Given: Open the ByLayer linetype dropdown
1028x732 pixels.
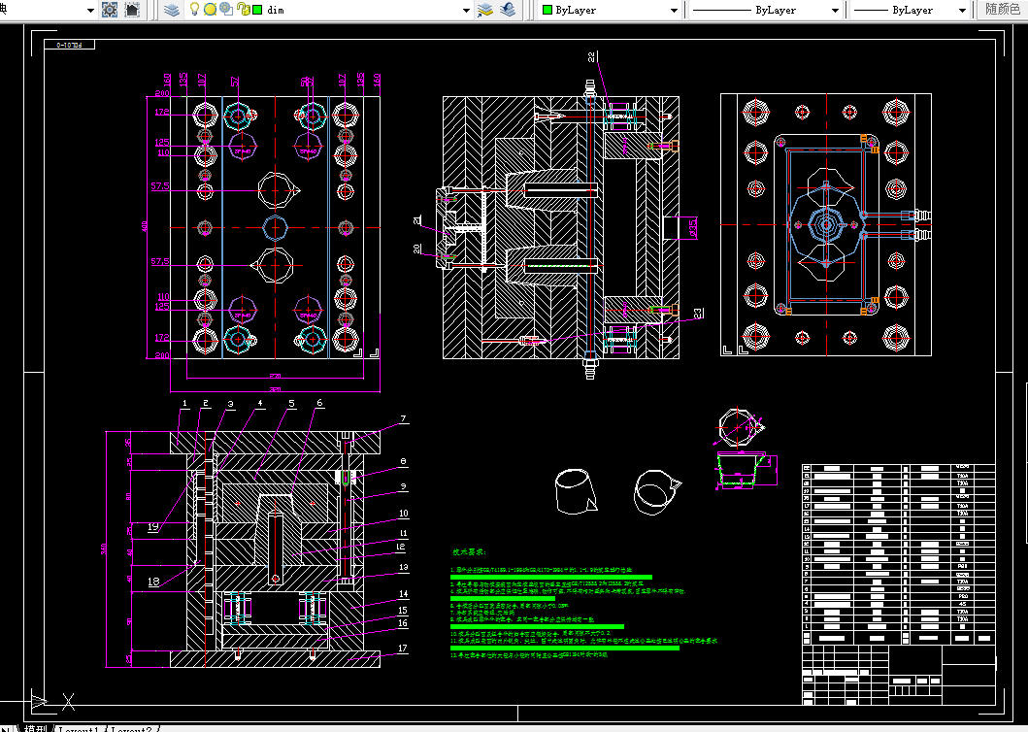Looking at the screenshot, I should 835,11.
